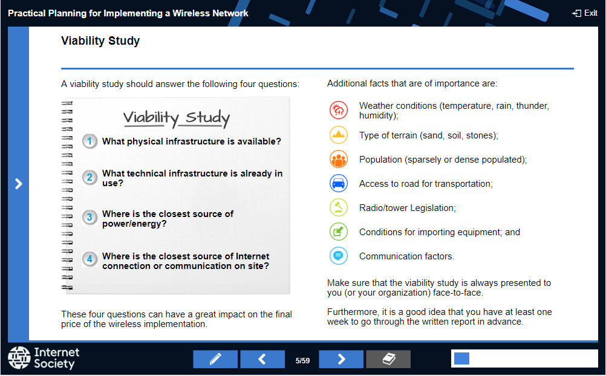
Task: Click numbered circle 1 on notepad
Action: click(x=90, y=141)
